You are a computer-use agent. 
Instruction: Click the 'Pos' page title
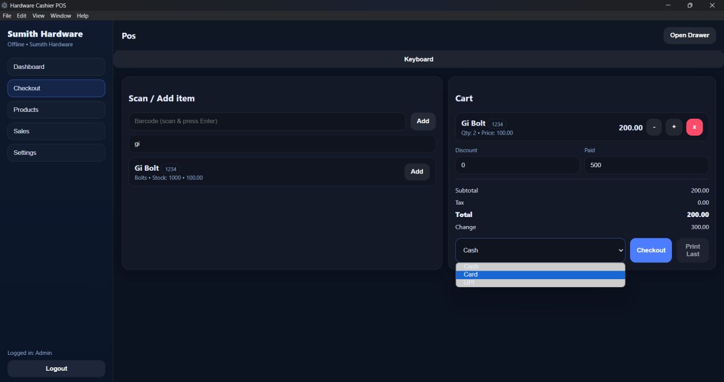128,36
